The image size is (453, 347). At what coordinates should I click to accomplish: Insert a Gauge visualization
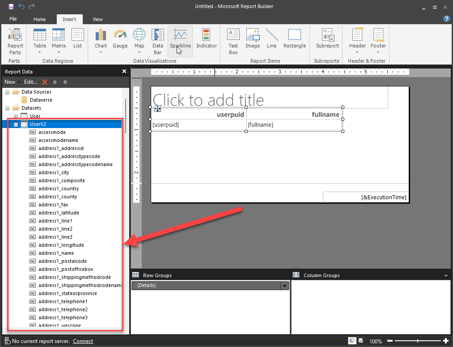[x=120, y=38]
